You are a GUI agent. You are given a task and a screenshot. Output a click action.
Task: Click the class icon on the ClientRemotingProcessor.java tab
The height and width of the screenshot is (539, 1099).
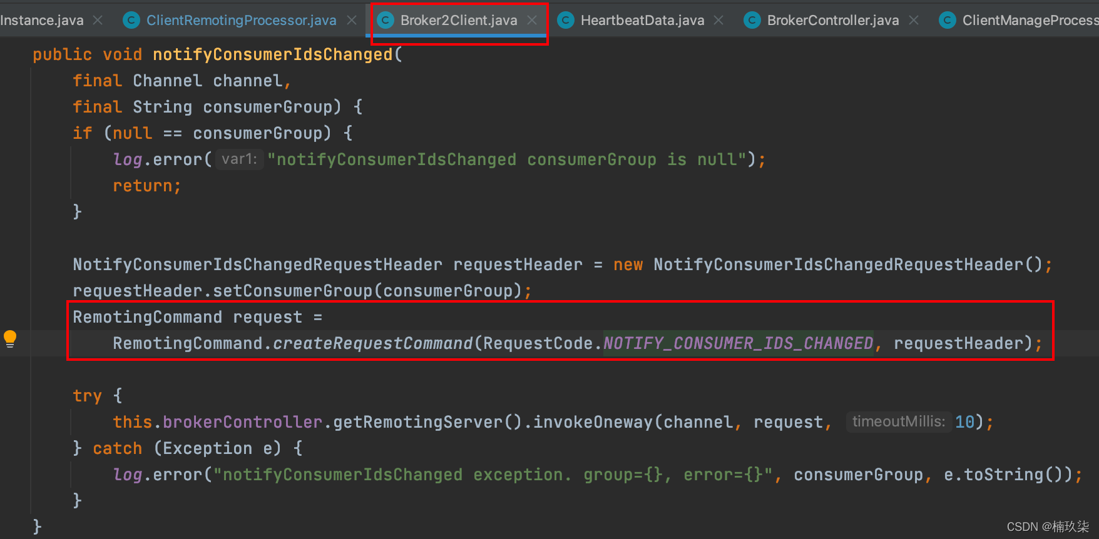pyautogui.click(x=131, y=21)
